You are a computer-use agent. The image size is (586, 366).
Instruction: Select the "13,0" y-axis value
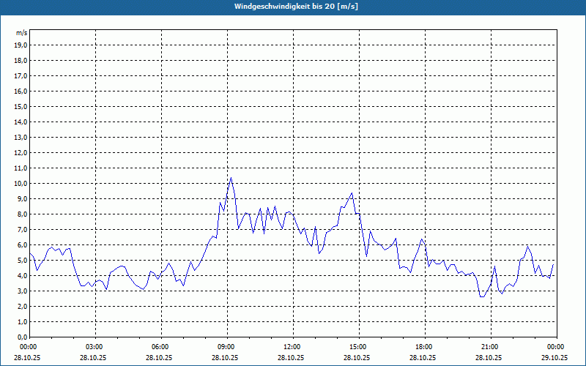21,137
